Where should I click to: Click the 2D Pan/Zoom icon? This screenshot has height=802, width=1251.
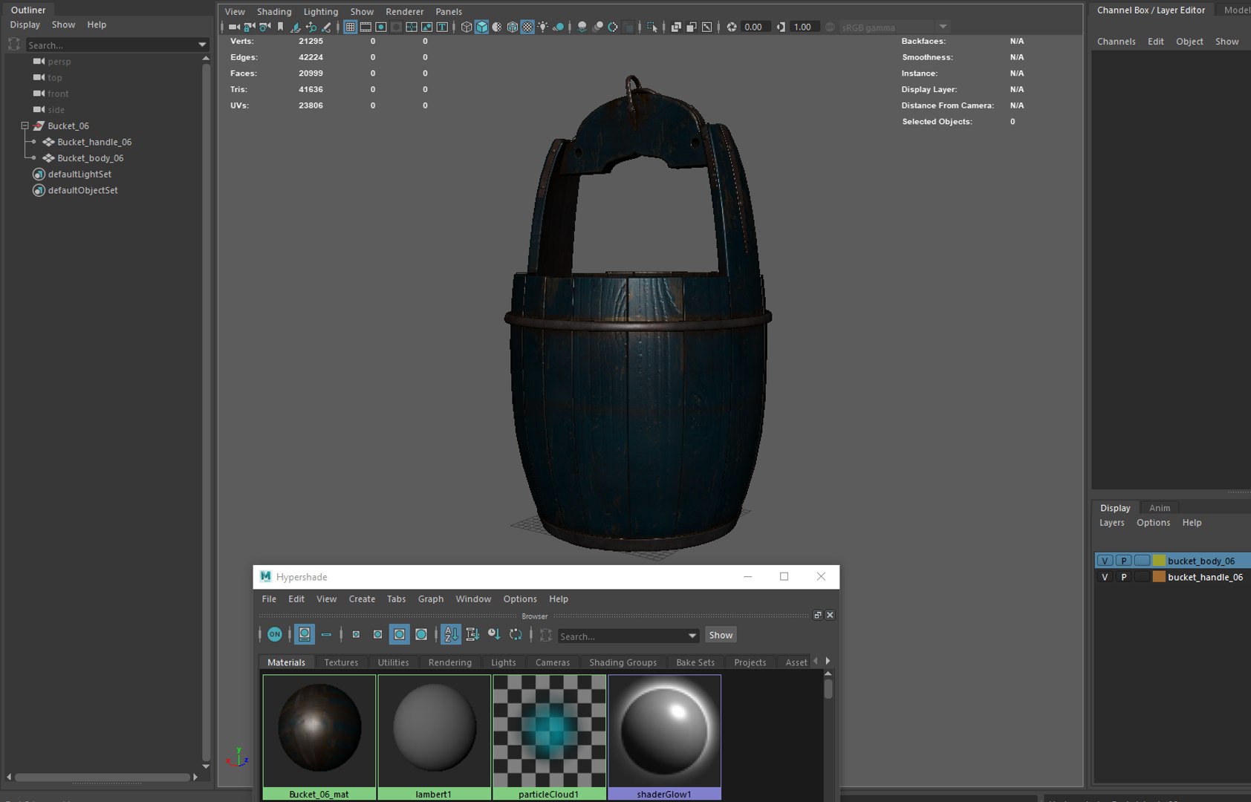311,27
